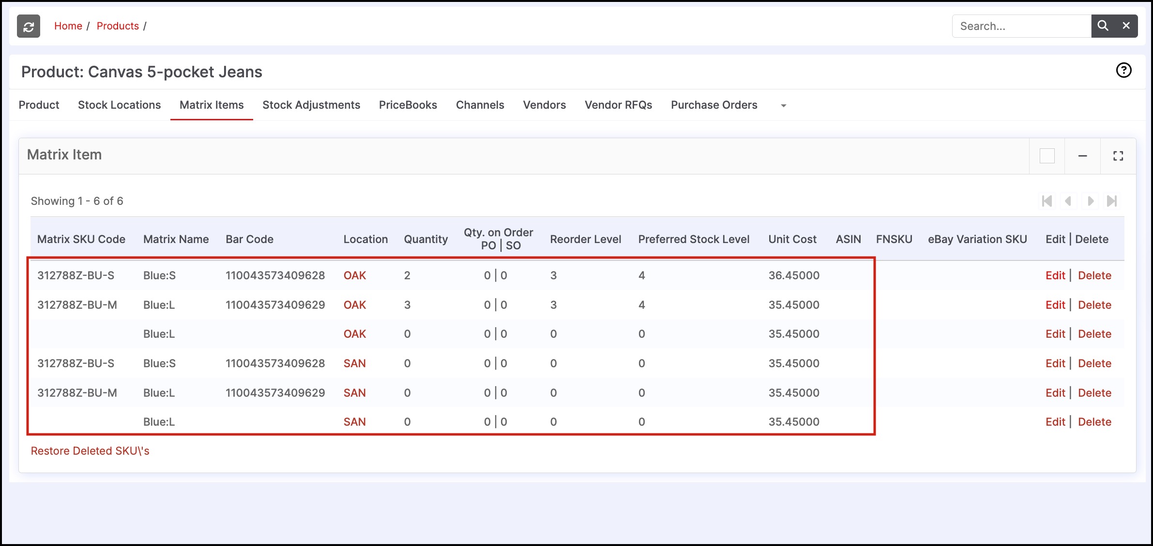The image size is (1153, 546).
Task: Click 'Showing 1 - 6 of 6' text
Action: (77, 201)
